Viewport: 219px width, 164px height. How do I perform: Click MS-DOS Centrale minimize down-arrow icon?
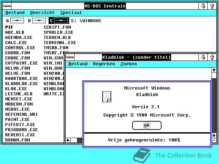[203, 6]
